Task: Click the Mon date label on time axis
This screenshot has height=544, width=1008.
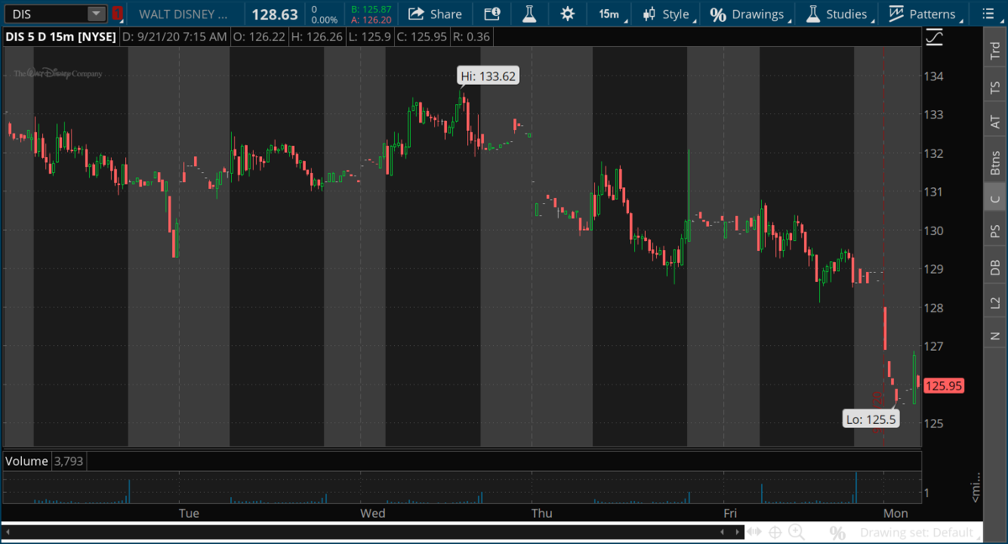Action: [x=895, y=513]
